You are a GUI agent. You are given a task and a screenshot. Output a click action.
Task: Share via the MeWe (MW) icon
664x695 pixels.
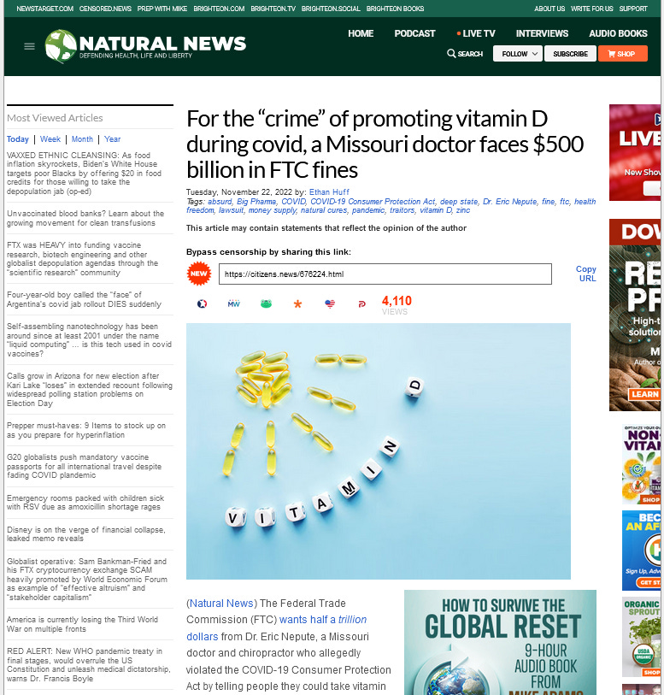(x=234, y=303)
